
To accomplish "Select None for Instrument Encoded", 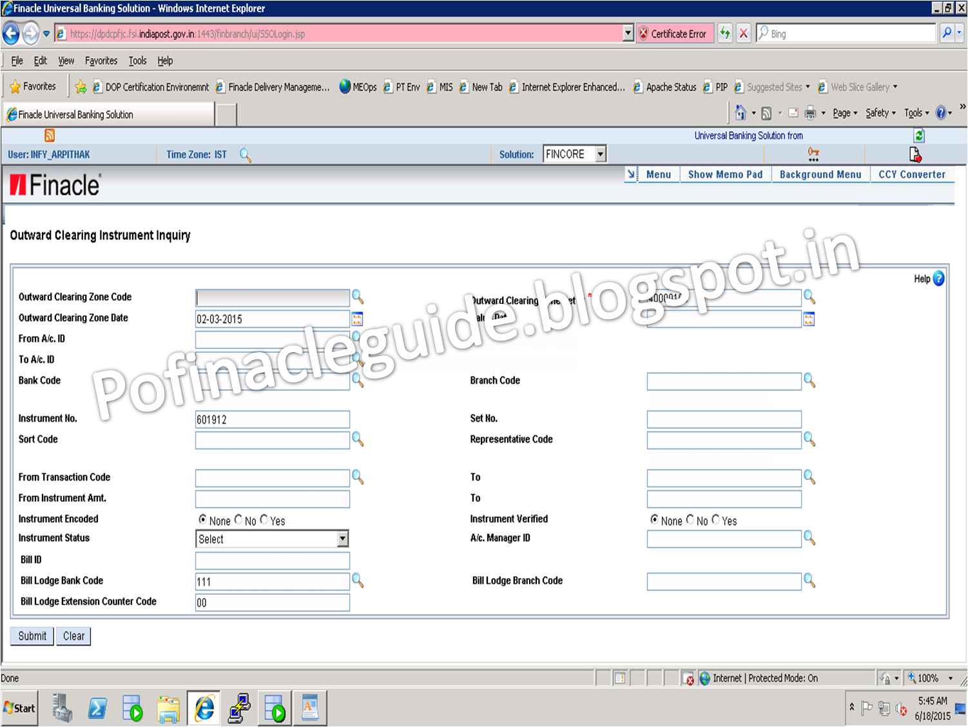I will pos(202,519).
